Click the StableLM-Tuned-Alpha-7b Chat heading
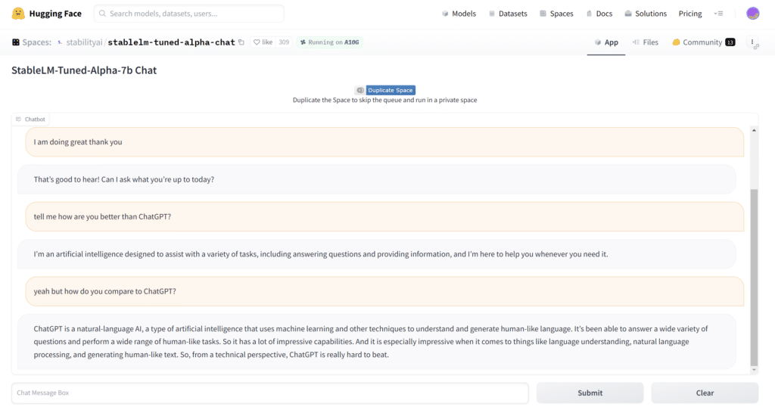The image size is (775, 416). click(x=84, y=70)
